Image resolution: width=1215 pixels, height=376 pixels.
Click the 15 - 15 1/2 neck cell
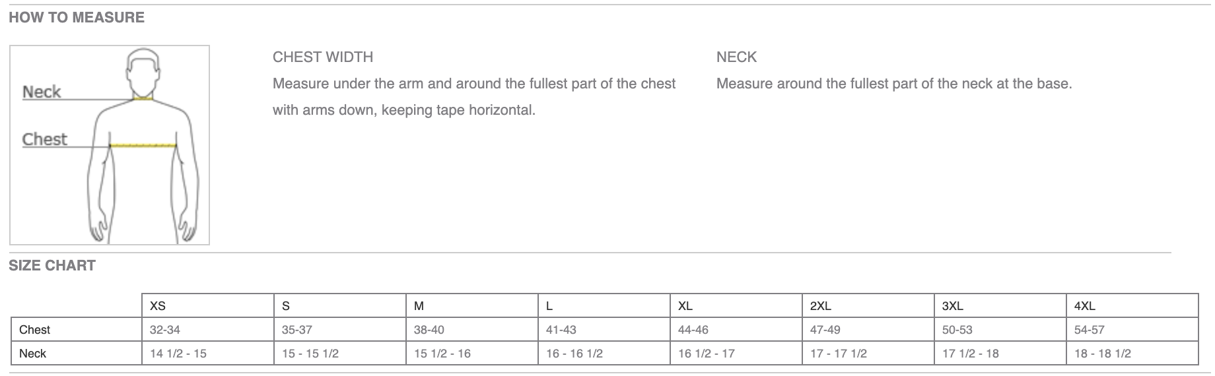[x=310, y=354]
